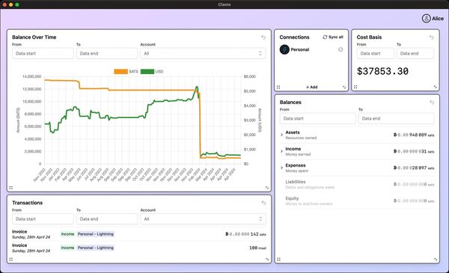Viewport: 449px width, 273px height.
Task: Sync all connections
Action: [333, 37]
